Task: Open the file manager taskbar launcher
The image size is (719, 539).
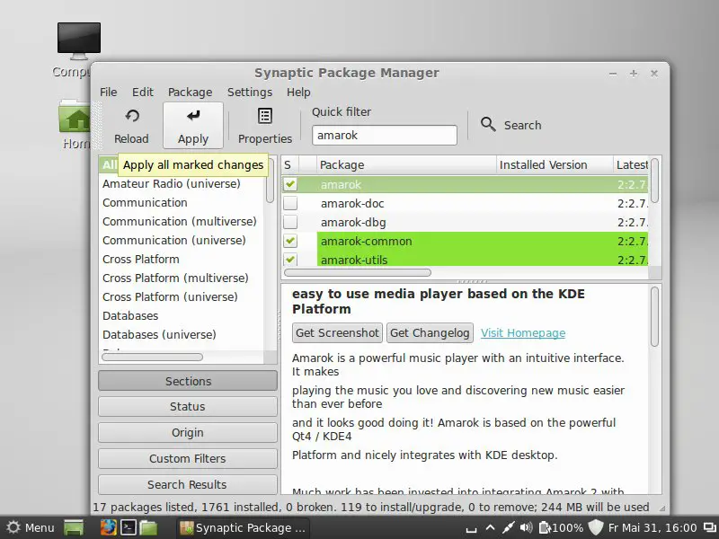Action: click(x=148, y=527)
